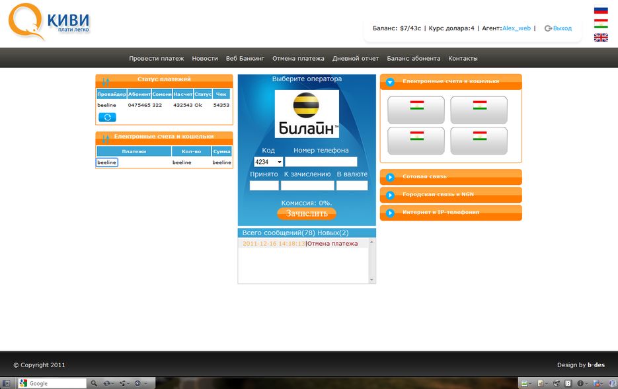Focus the Номер телефона input field
618x389 pixels.
[x=321, y=162]
